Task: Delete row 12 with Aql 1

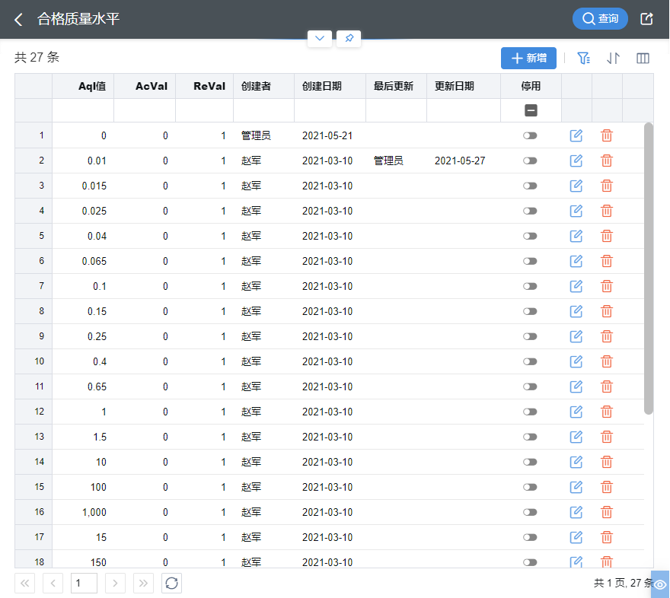Action: coord(607,412)
